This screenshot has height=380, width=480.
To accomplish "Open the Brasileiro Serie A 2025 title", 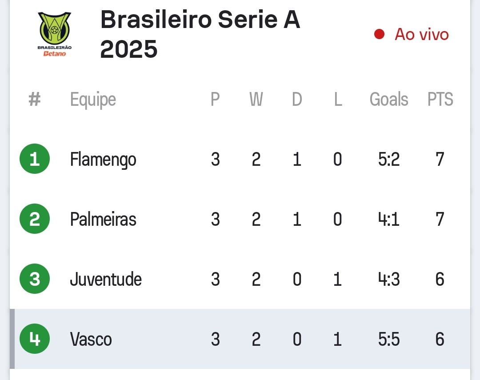I will [x=200, y=34].
